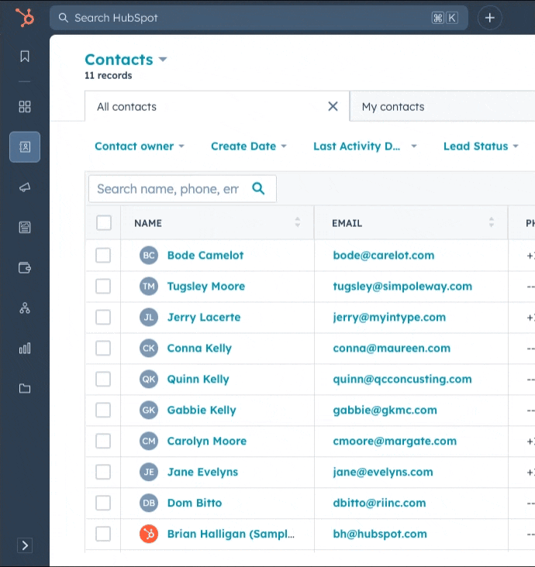Check the Gabbie Kelly row checkbox

103,410
